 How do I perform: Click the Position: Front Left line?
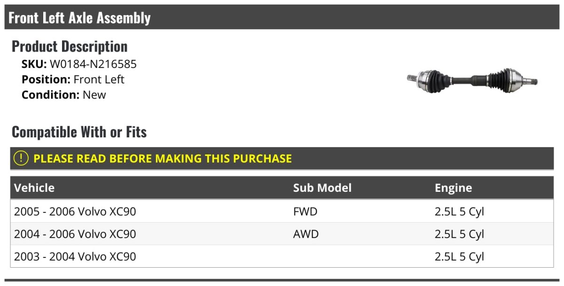click(x=73, y=79)
